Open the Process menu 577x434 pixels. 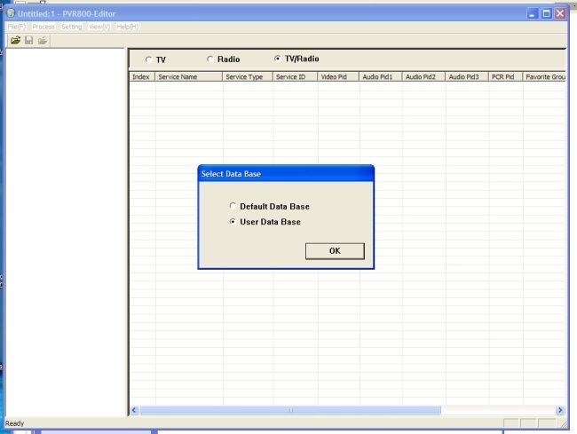coord(43,27)
